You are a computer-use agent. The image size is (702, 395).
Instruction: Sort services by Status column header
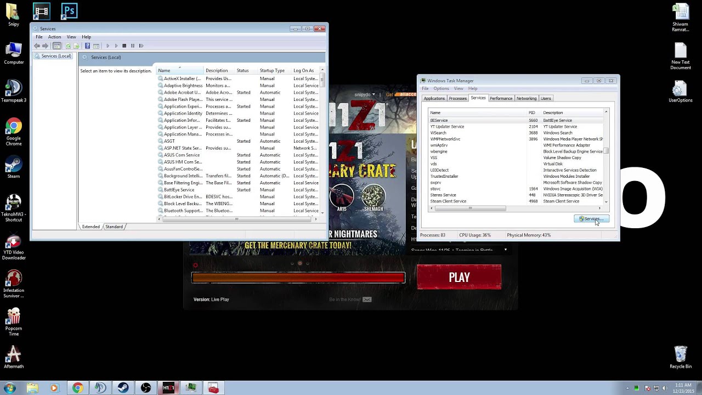point(246,70)
